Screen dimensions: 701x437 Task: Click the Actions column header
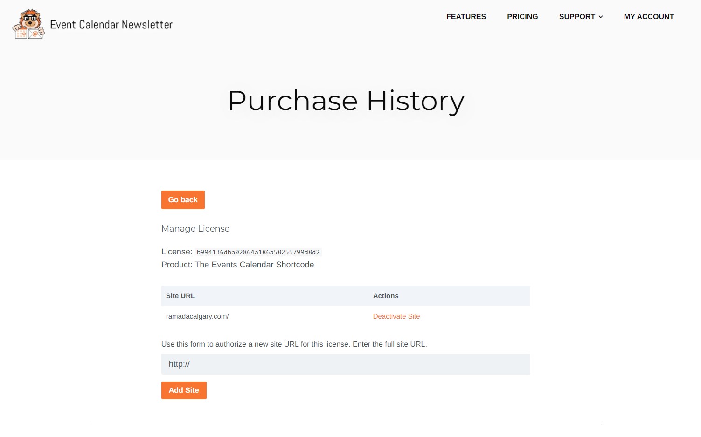386,296
